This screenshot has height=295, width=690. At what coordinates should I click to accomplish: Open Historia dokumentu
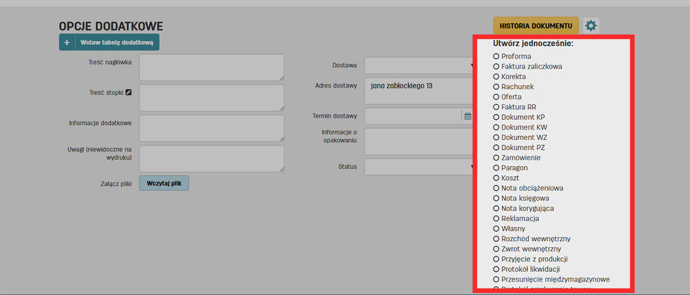[536, 25]
